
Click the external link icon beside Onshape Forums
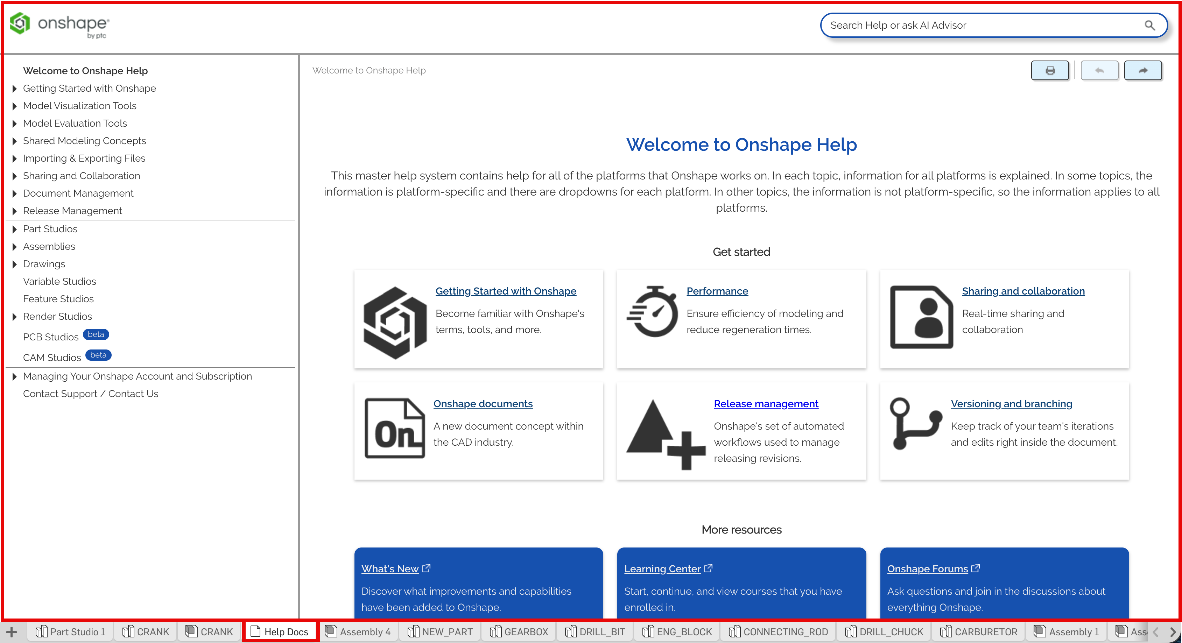point(976,568)
